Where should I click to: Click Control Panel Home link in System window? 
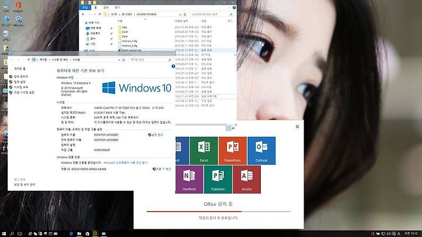pos(20,69)
